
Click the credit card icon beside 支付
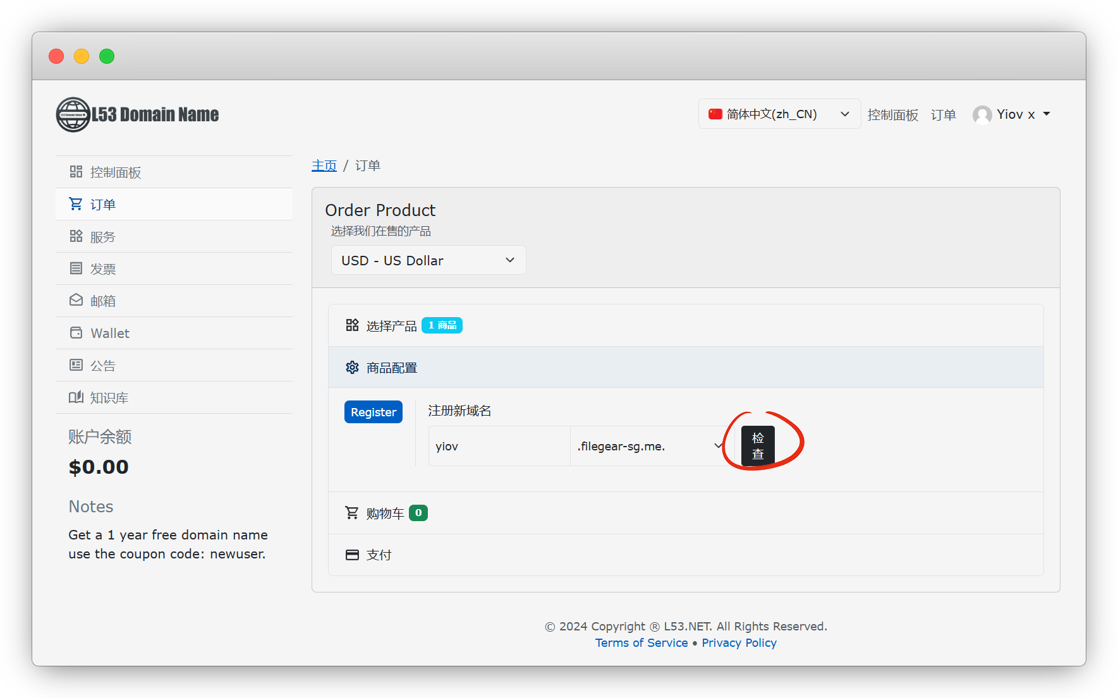pyautogui.click(x=352, y=555)
